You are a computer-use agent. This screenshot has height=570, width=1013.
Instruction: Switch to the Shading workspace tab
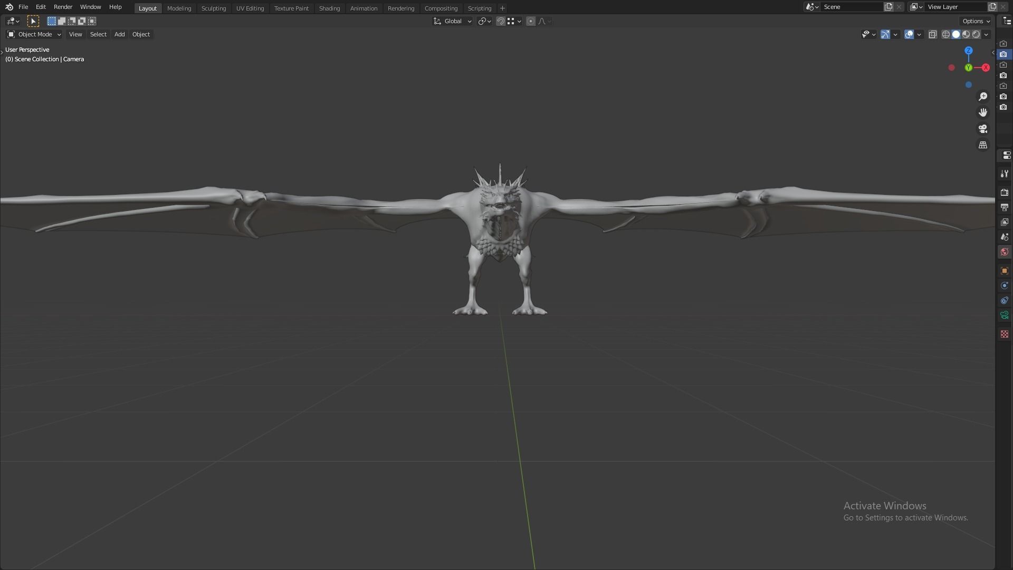coord(329,8)
